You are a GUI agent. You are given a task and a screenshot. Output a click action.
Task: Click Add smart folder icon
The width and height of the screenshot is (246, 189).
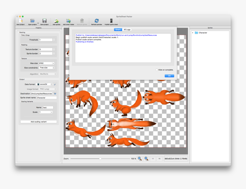(x=68, y=21)
